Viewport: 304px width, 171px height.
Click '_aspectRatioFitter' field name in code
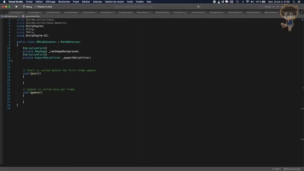point(76,58)
